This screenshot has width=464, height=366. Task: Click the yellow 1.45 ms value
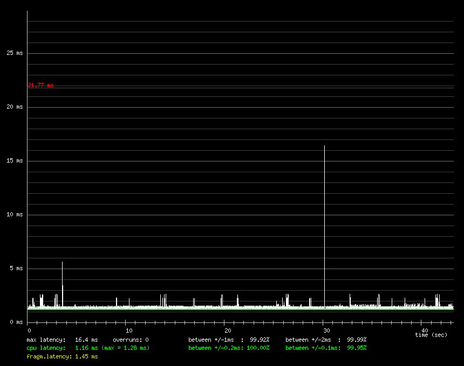click(86, 356)
